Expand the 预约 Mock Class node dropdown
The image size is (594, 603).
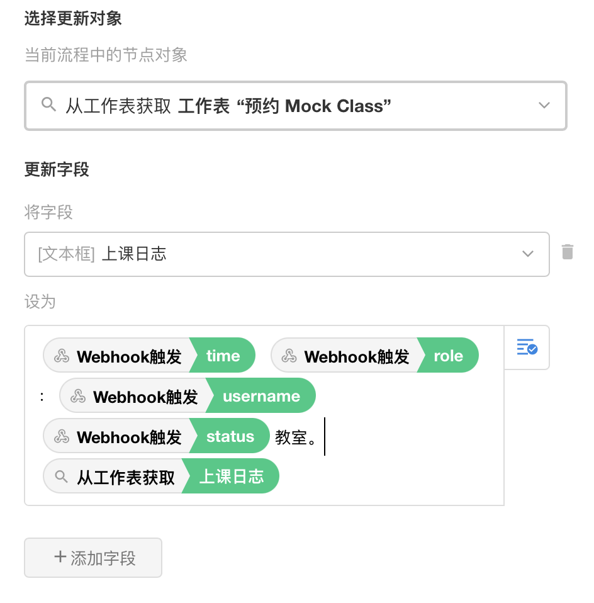pos(544,106)
